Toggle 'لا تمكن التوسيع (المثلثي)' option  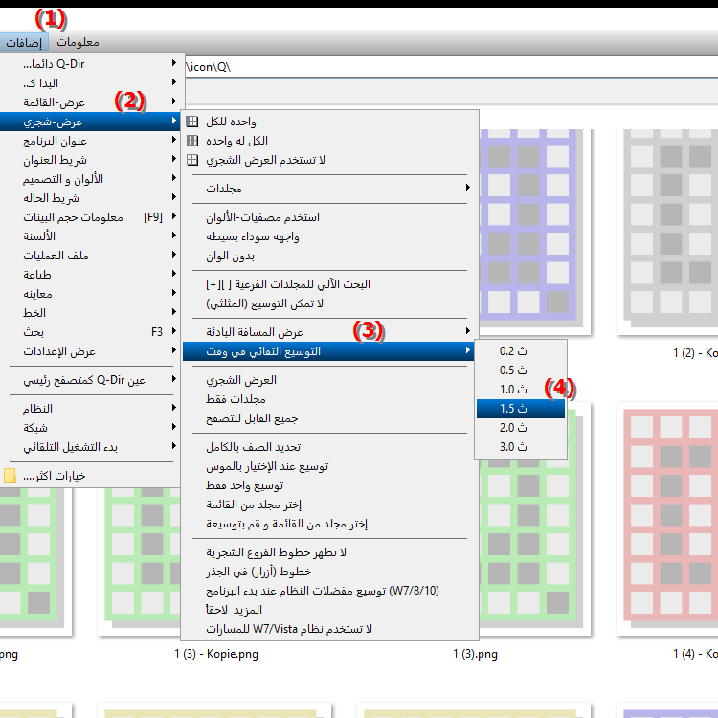coord(327,303)
